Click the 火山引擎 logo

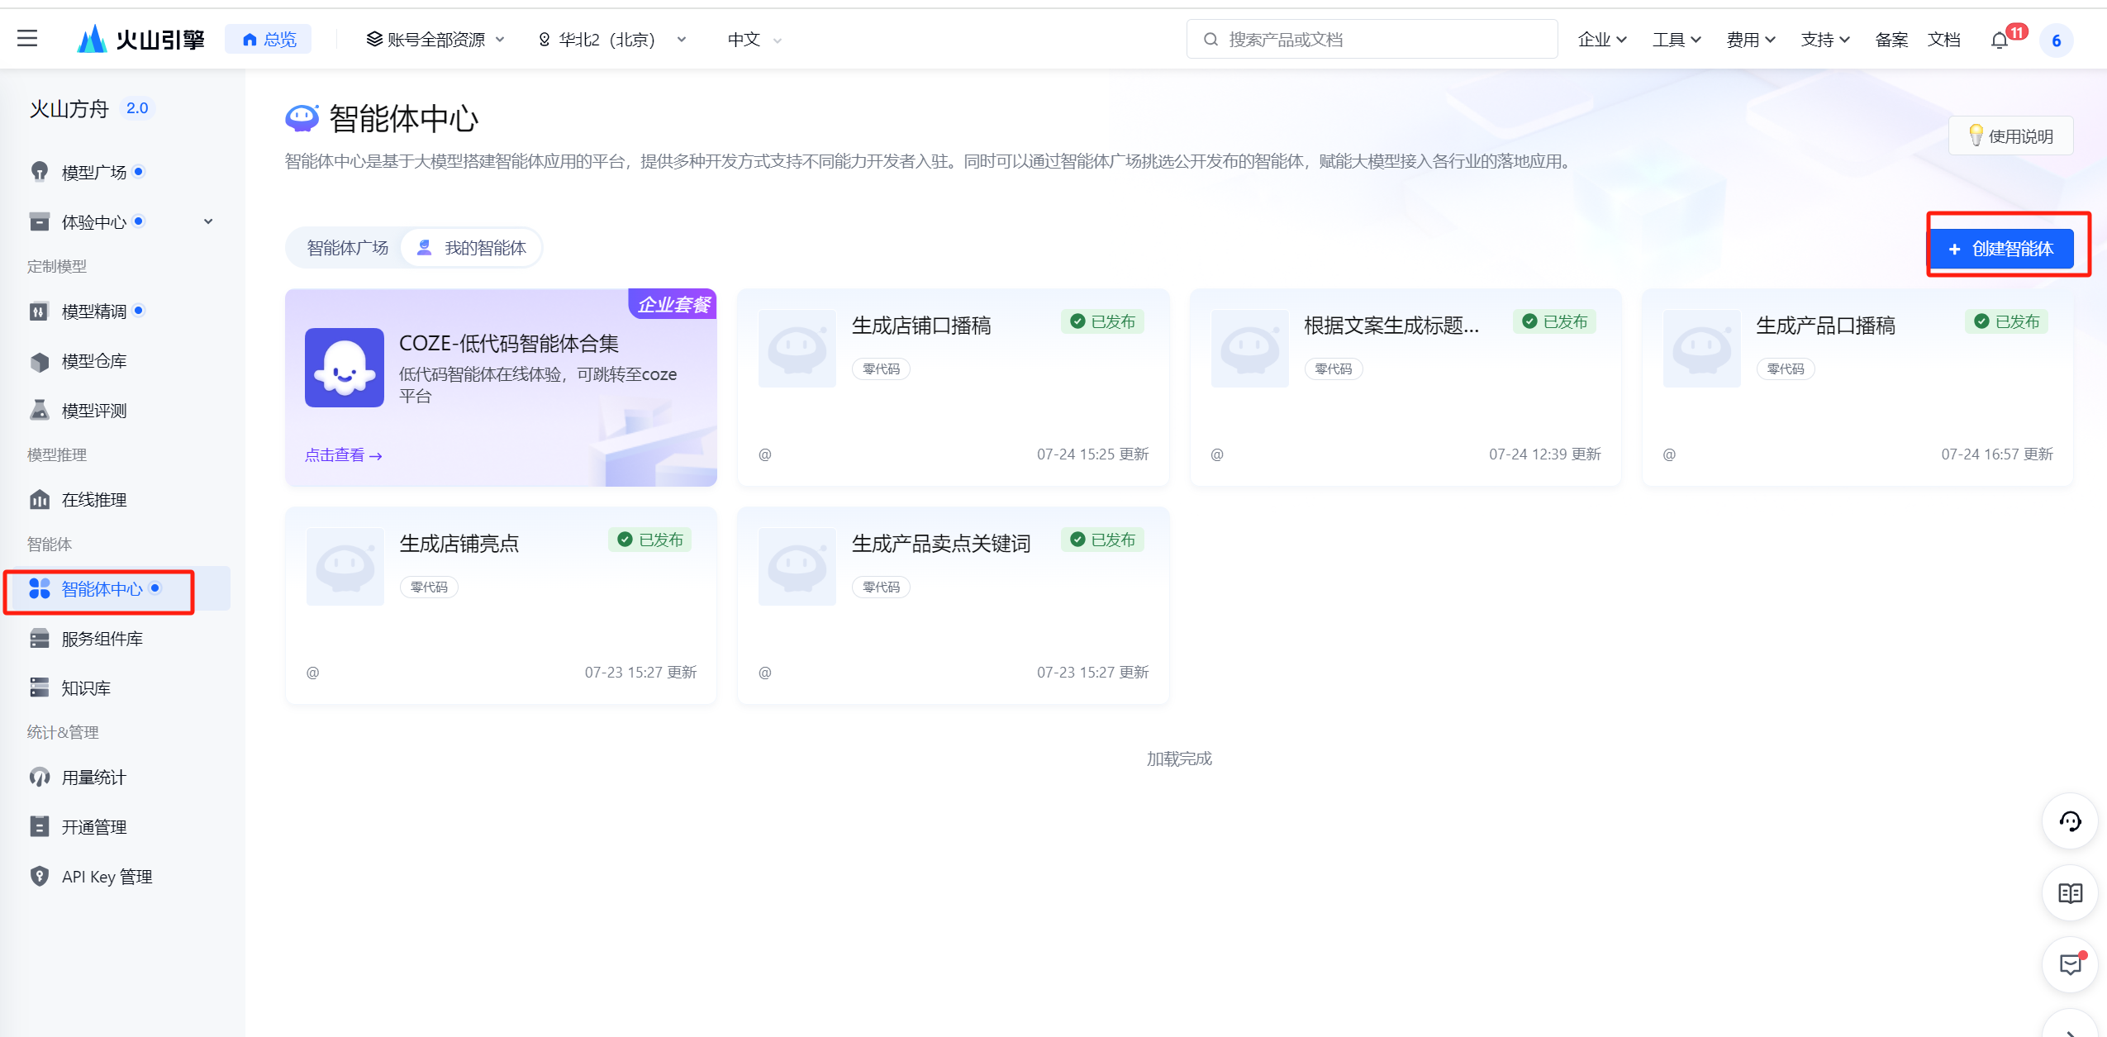point(140,39)
